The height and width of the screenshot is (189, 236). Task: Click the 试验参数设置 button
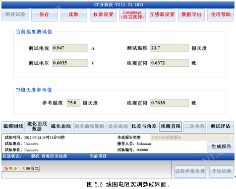pyautogui.click(x=190, y=171)
